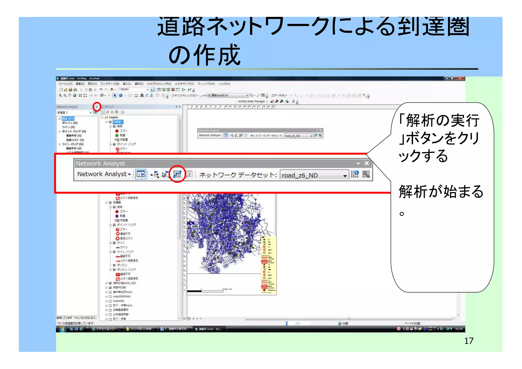Click the purple 配置 symbol swatch

(x=117, y=216)
